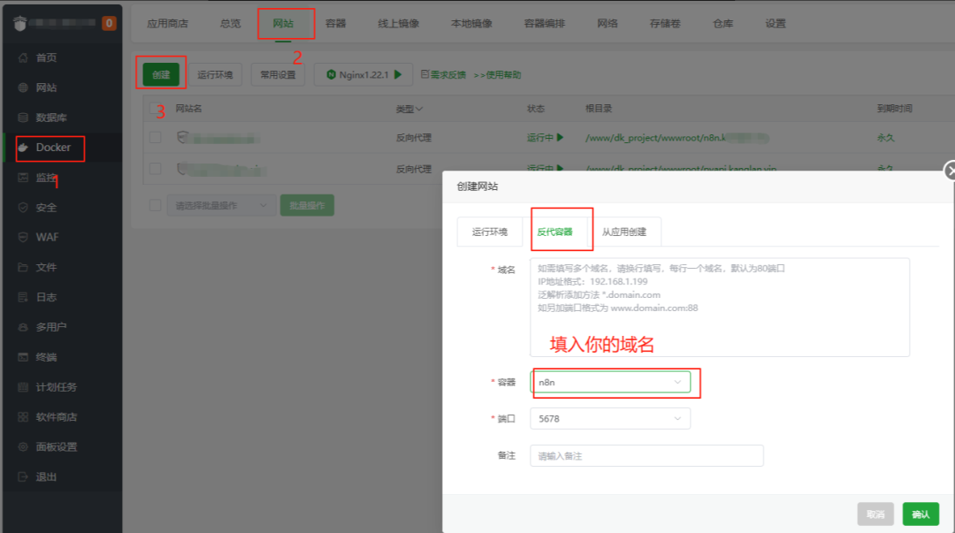The height and width of the screenshot is (533, 955).
Task: Click the 运行中 status in first row
Action: (x=545, y=138)
